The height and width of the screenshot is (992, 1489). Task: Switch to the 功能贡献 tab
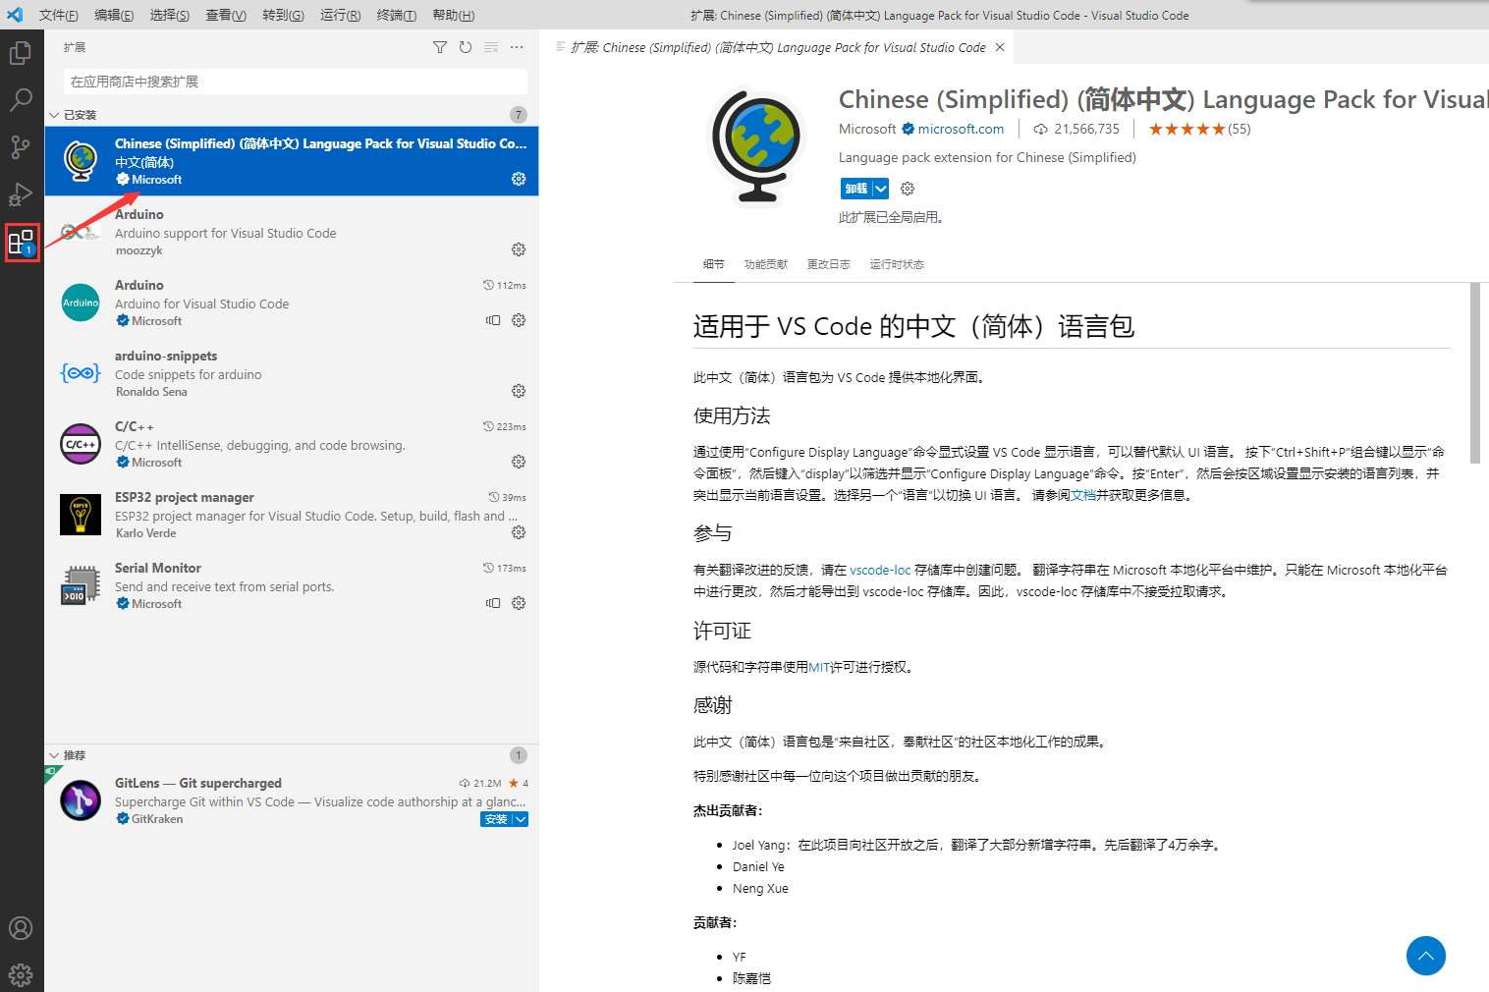[x=766, y=264]
